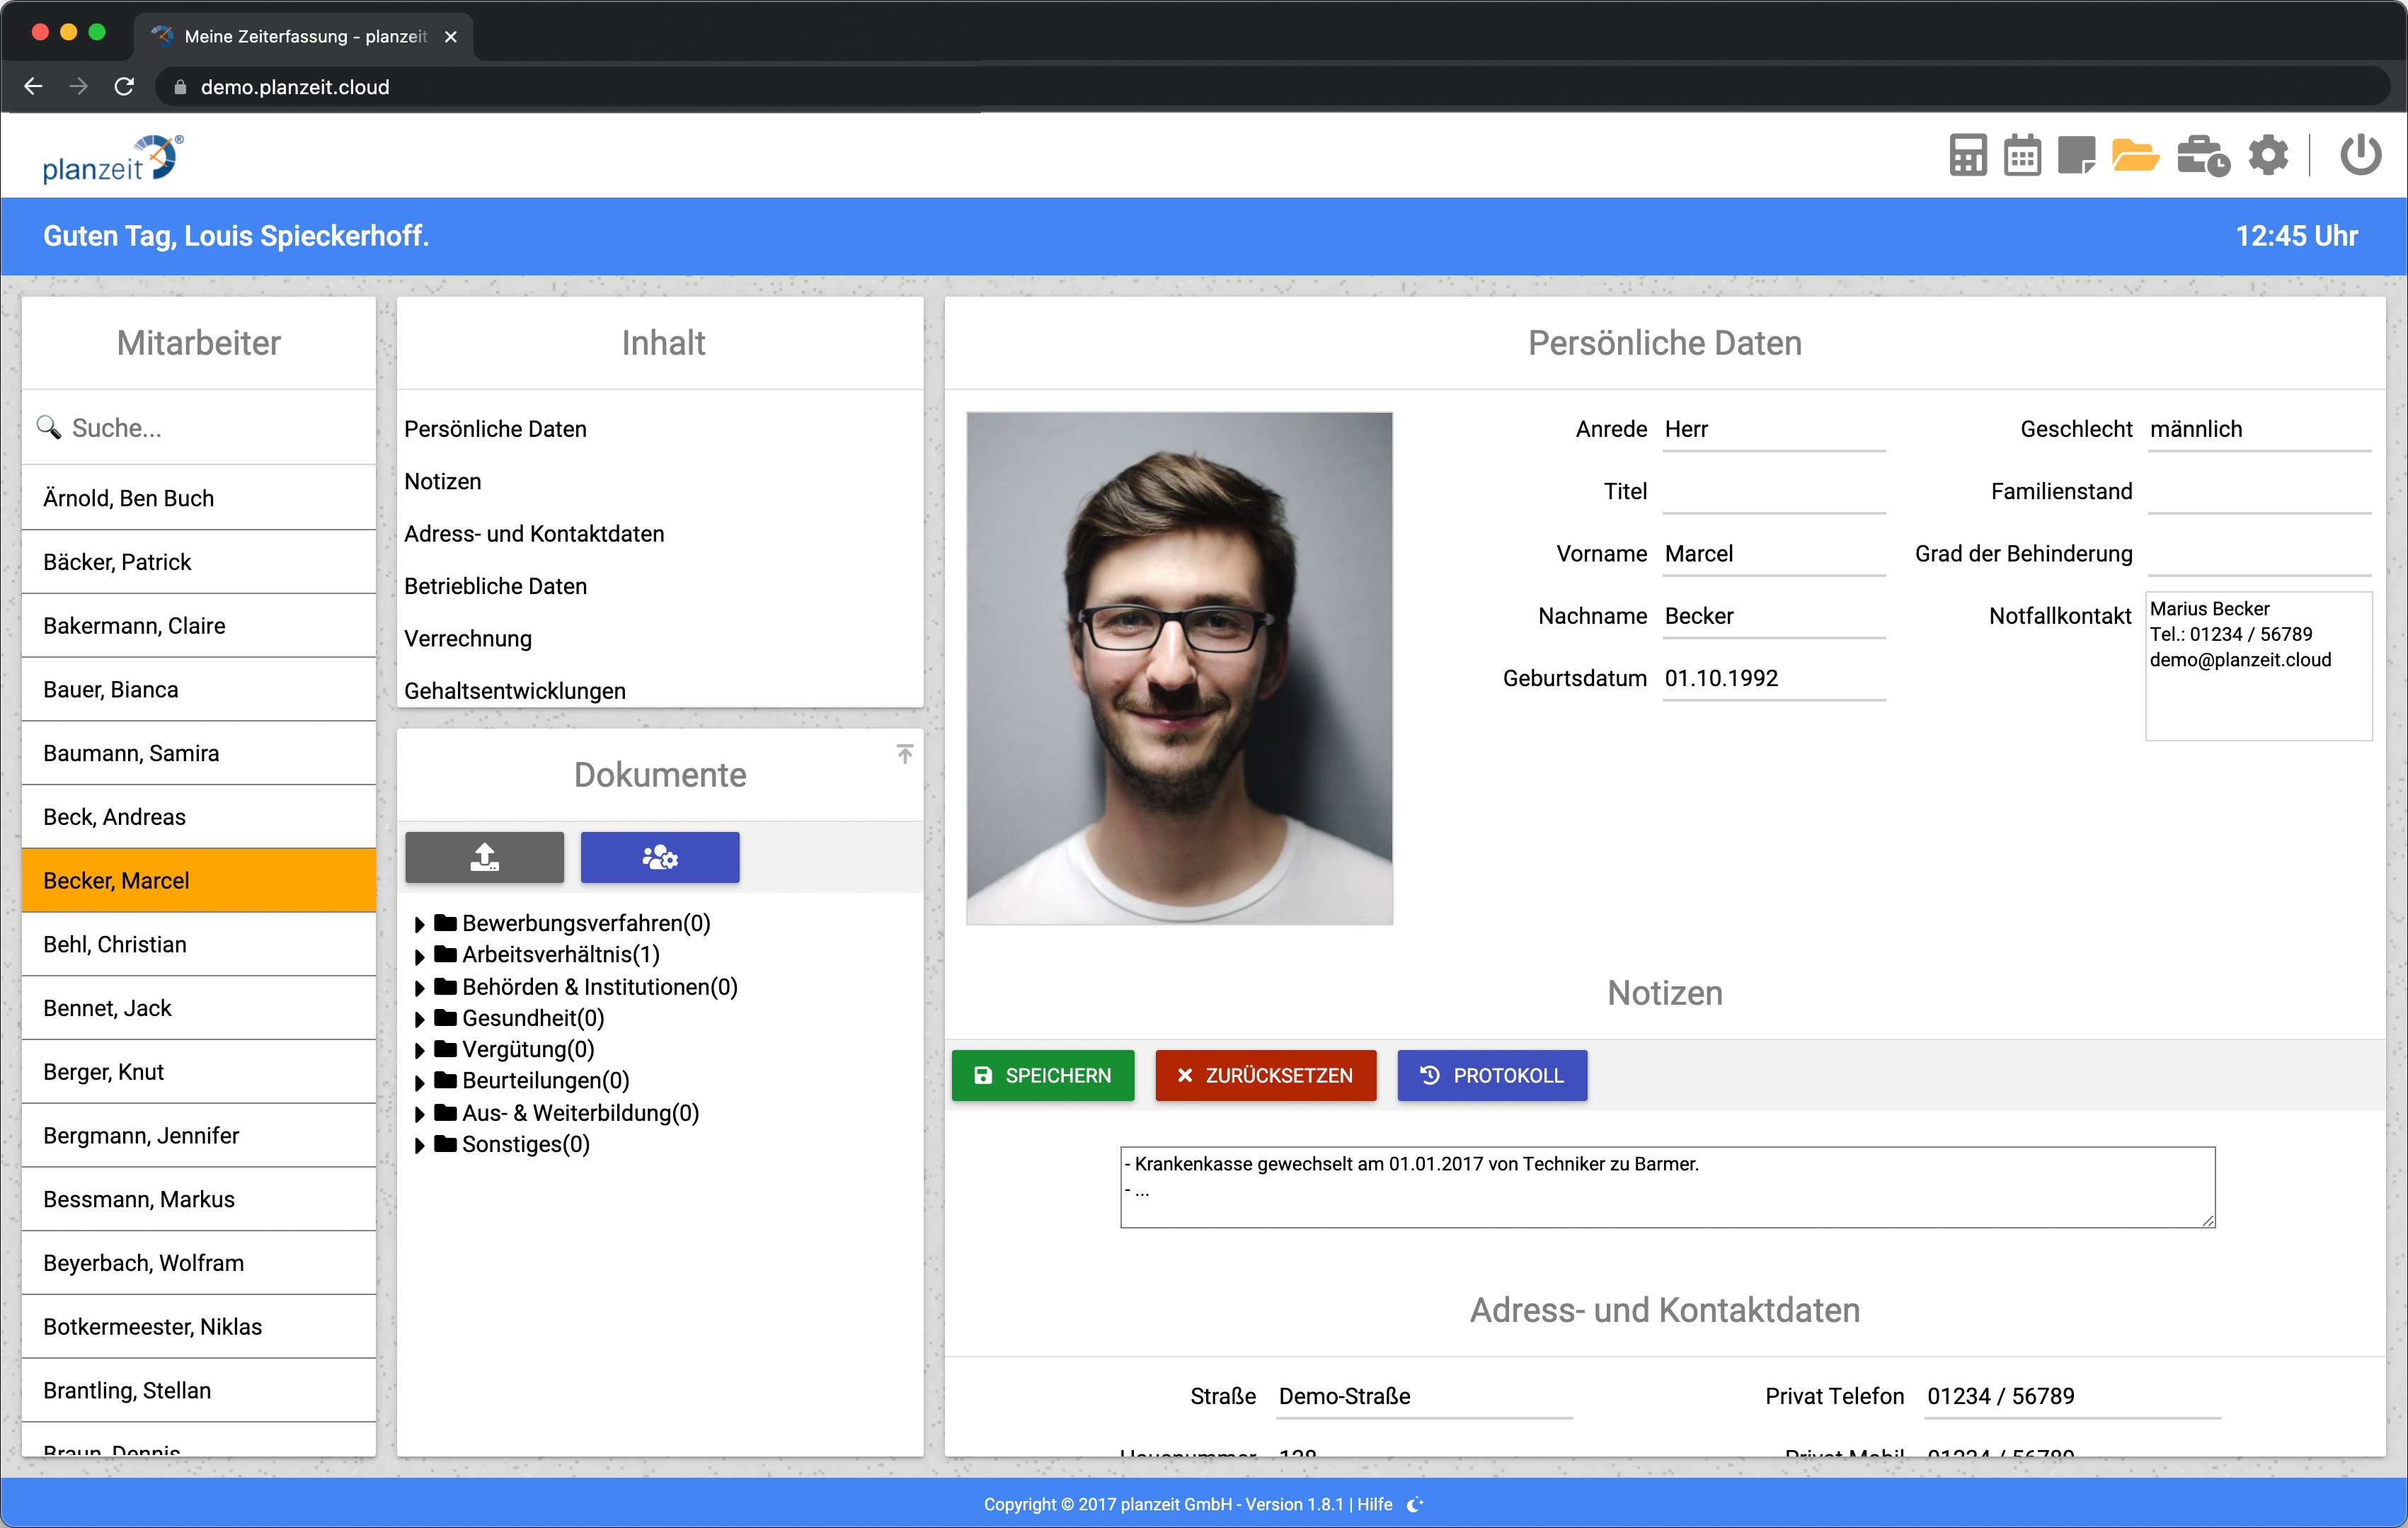The image size is (2408, 1528).
Task: Click the briefcase with clock icon
Action: point(2202,156)
